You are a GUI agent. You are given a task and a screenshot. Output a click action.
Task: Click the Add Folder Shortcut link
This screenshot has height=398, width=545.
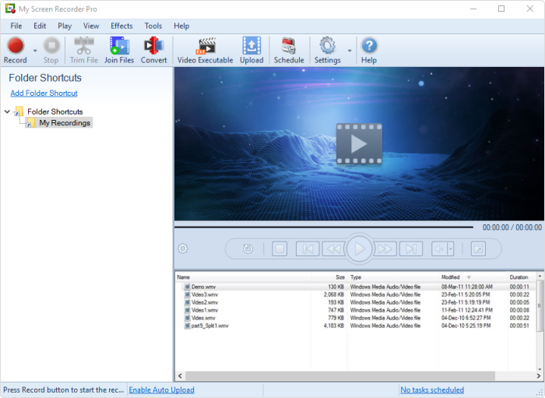tap(44, 93)
